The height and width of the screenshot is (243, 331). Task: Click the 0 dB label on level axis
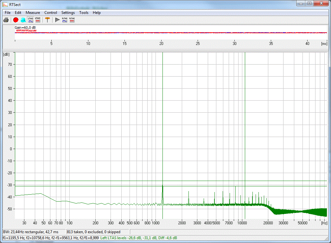11,149
